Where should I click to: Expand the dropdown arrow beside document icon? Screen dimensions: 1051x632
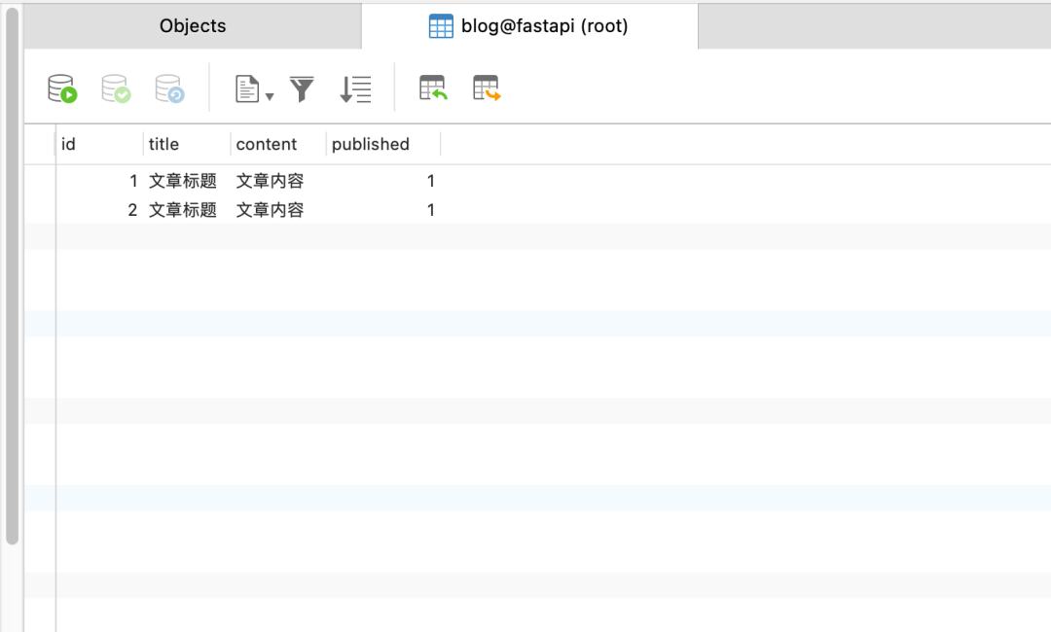tap(270, 96)
